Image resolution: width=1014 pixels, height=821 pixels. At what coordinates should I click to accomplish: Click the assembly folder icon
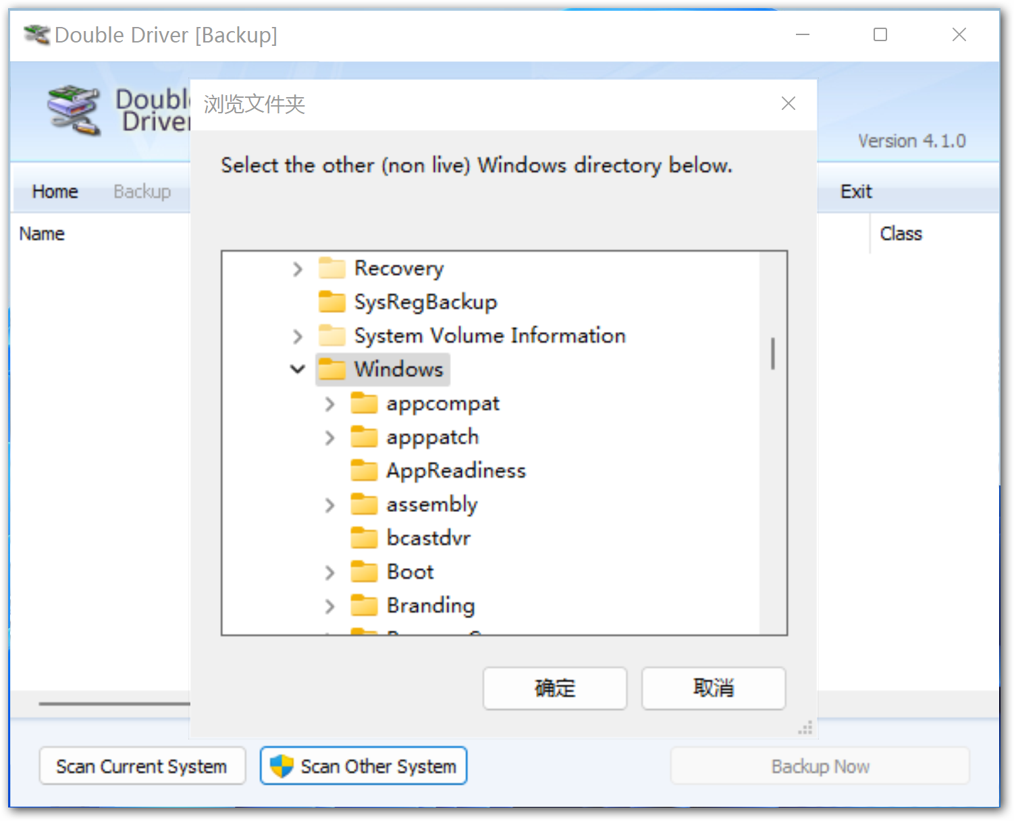(364, 504)
